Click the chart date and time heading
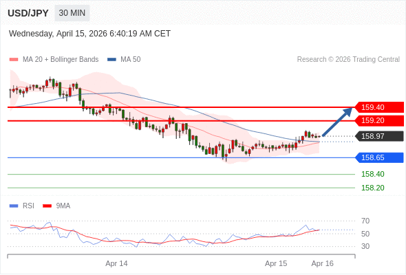Image resolution: width=406 pixels, height=275 pixels. click(89, 34)
